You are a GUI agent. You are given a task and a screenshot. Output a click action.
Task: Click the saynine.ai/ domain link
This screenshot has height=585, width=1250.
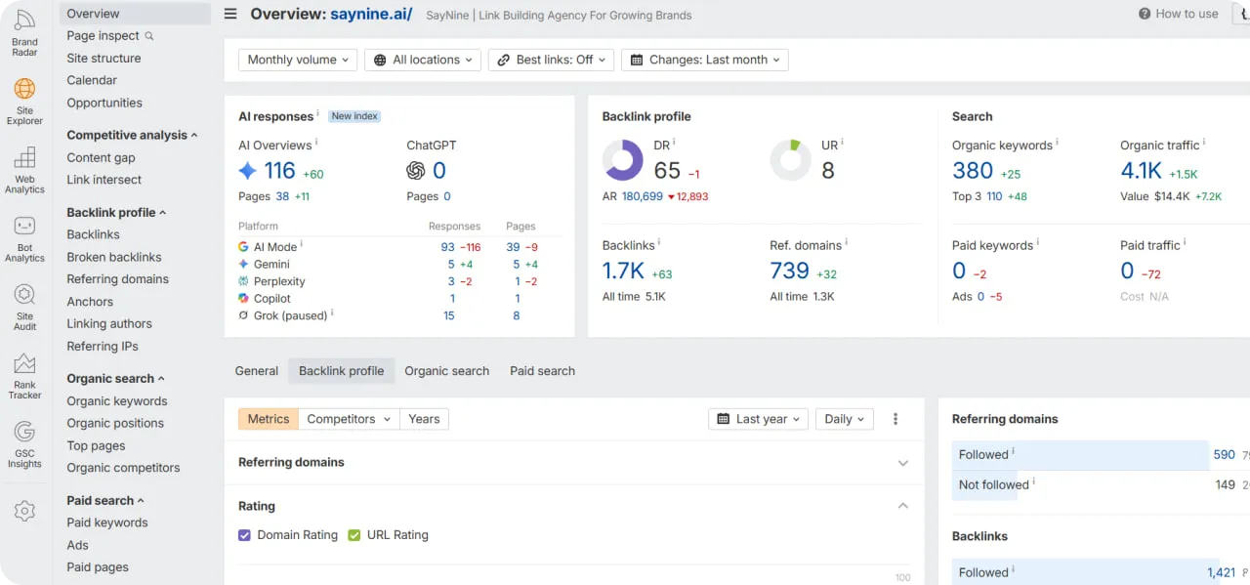371,14
